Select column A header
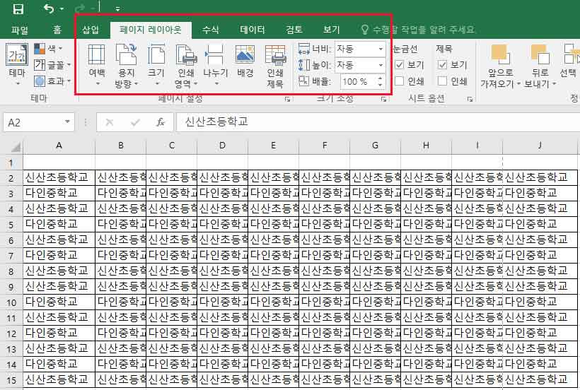The image size is (580, 390). coord(59,146)
